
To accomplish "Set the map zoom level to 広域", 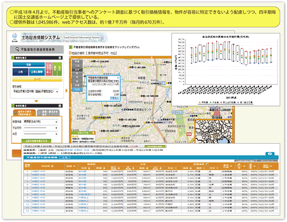I will 77,85.
